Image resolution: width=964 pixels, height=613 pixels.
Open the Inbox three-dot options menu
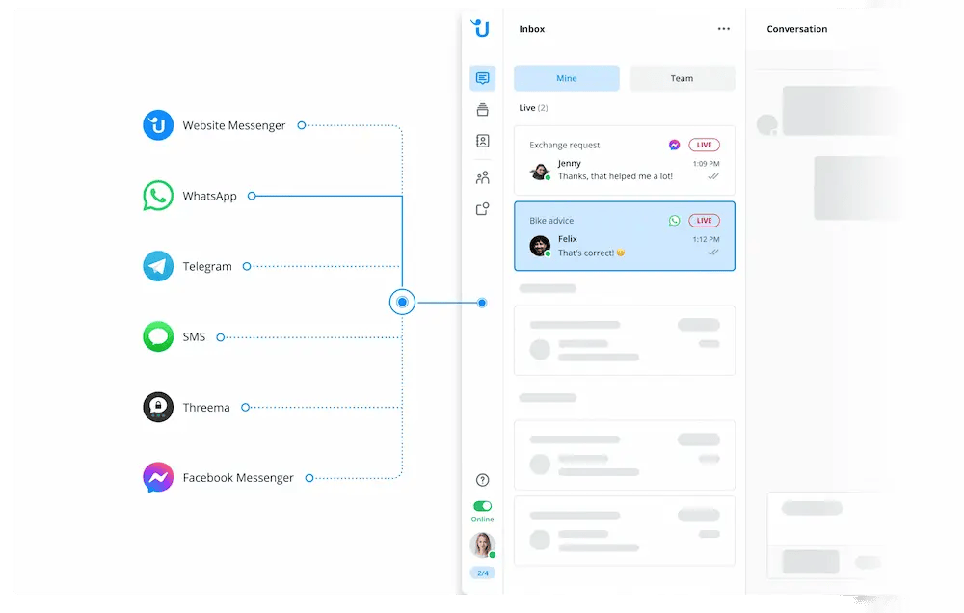click(x=724, y=29)
